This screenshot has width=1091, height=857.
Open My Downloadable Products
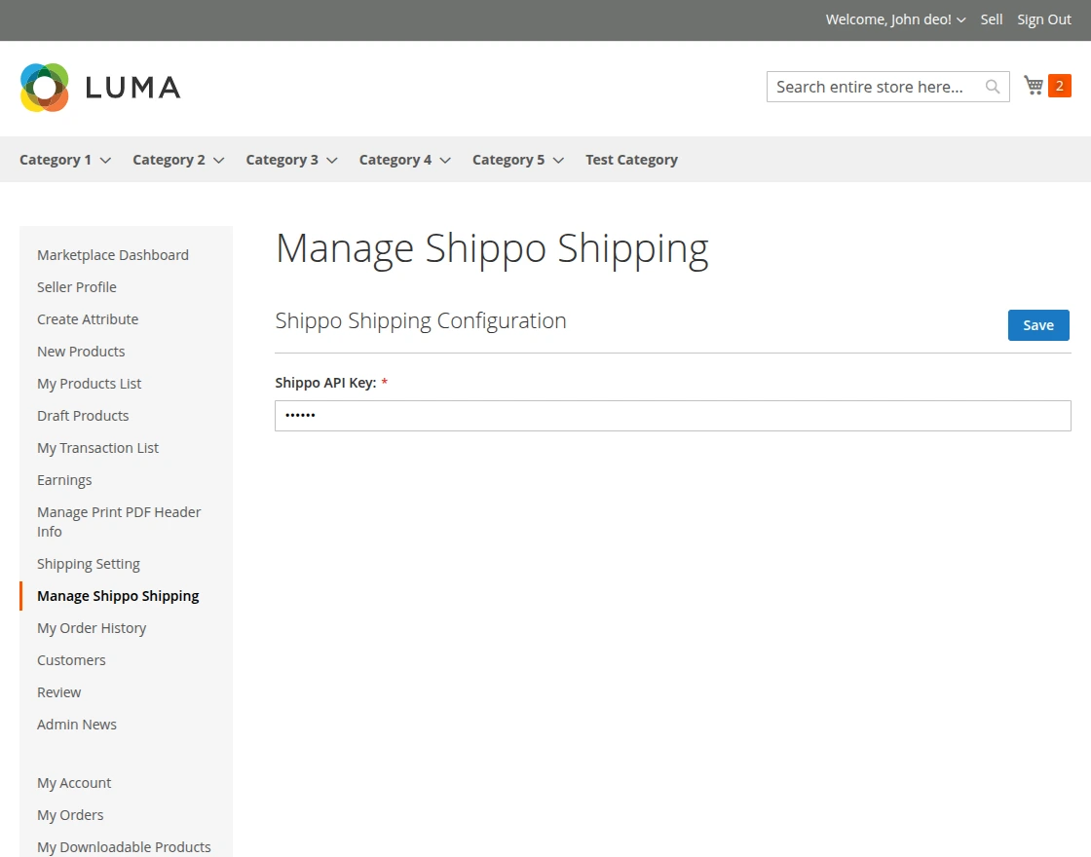click(124, 847)
